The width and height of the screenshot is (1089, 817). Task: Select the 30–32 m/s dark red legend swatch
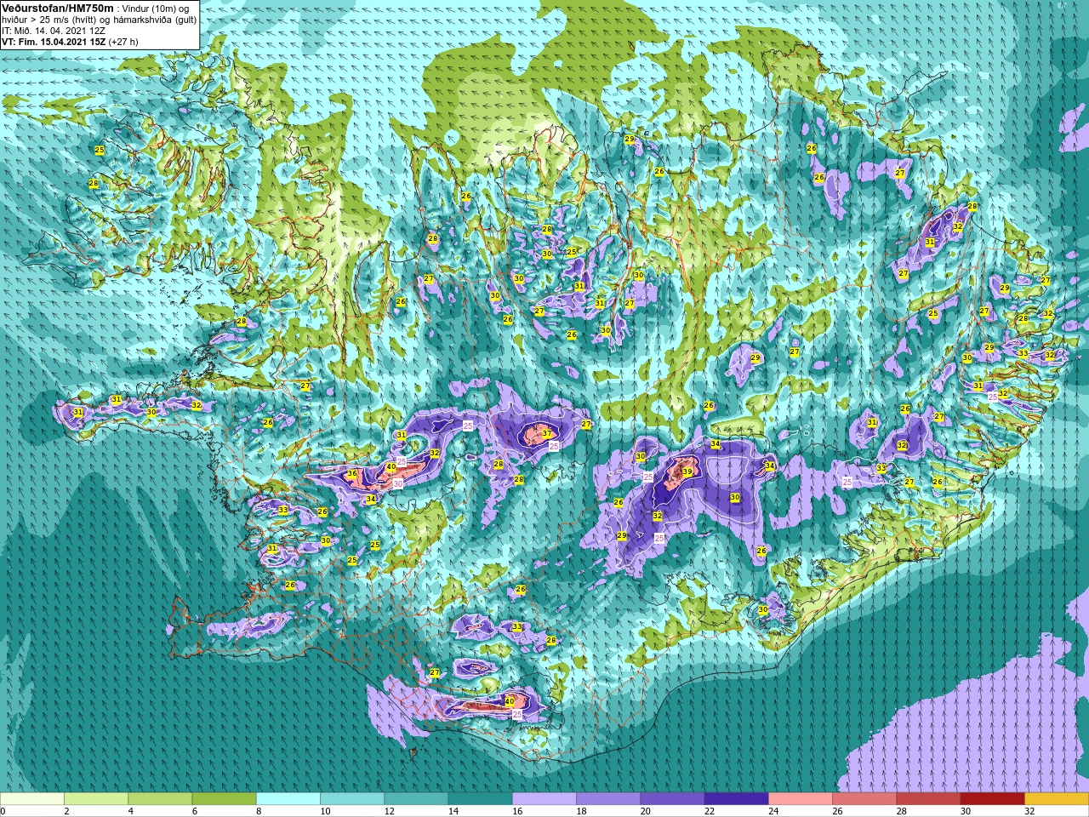click(992, 799)
